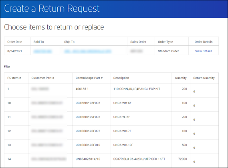Viewport: 228px width, 168px height.
Task: Click the Quantity column header
Action: 181,78
